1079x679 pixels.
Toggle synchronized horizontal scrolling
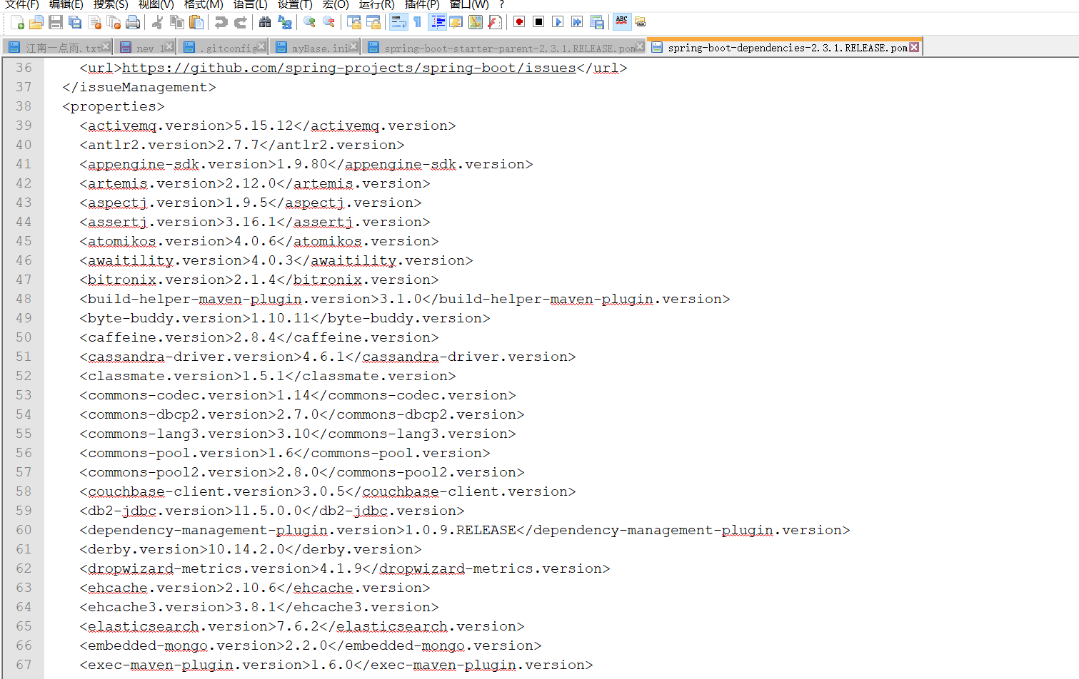pos(373,22)
